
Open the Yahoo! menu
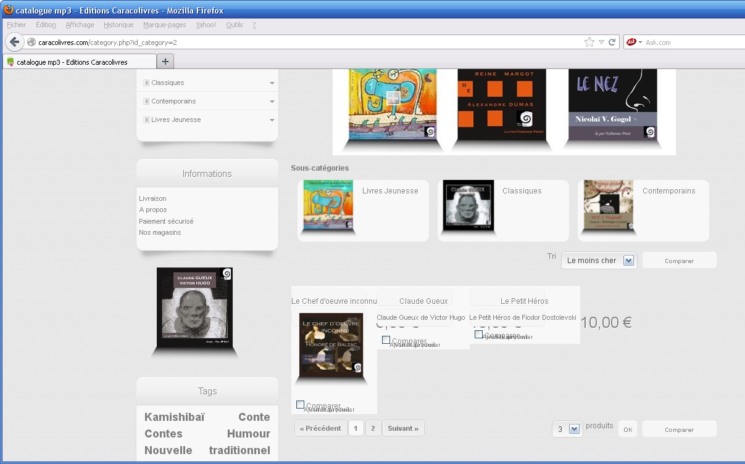click(x=206, y=25)
